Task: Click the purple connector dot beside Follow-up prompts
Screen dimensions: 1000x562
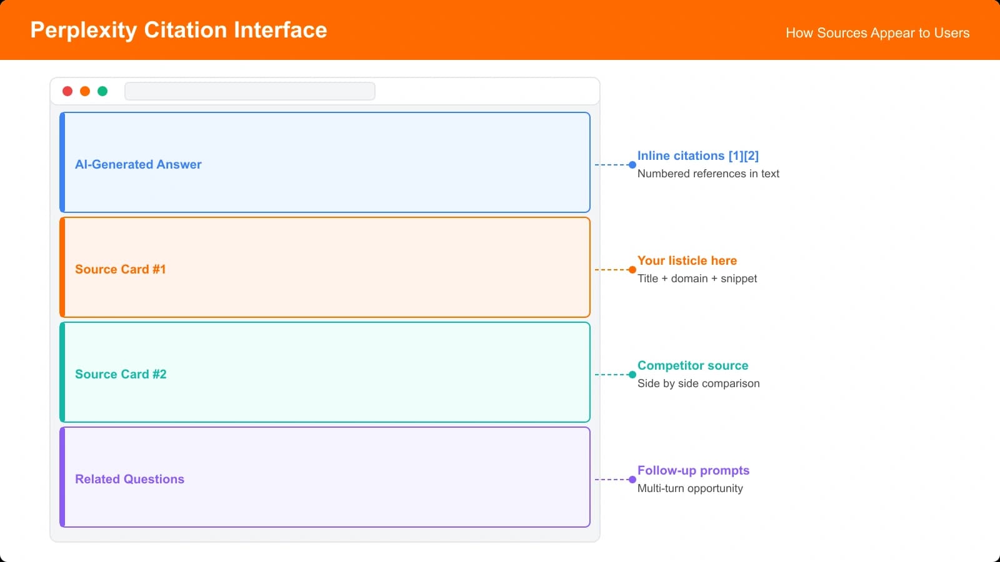Action: [x=631, y=480]
